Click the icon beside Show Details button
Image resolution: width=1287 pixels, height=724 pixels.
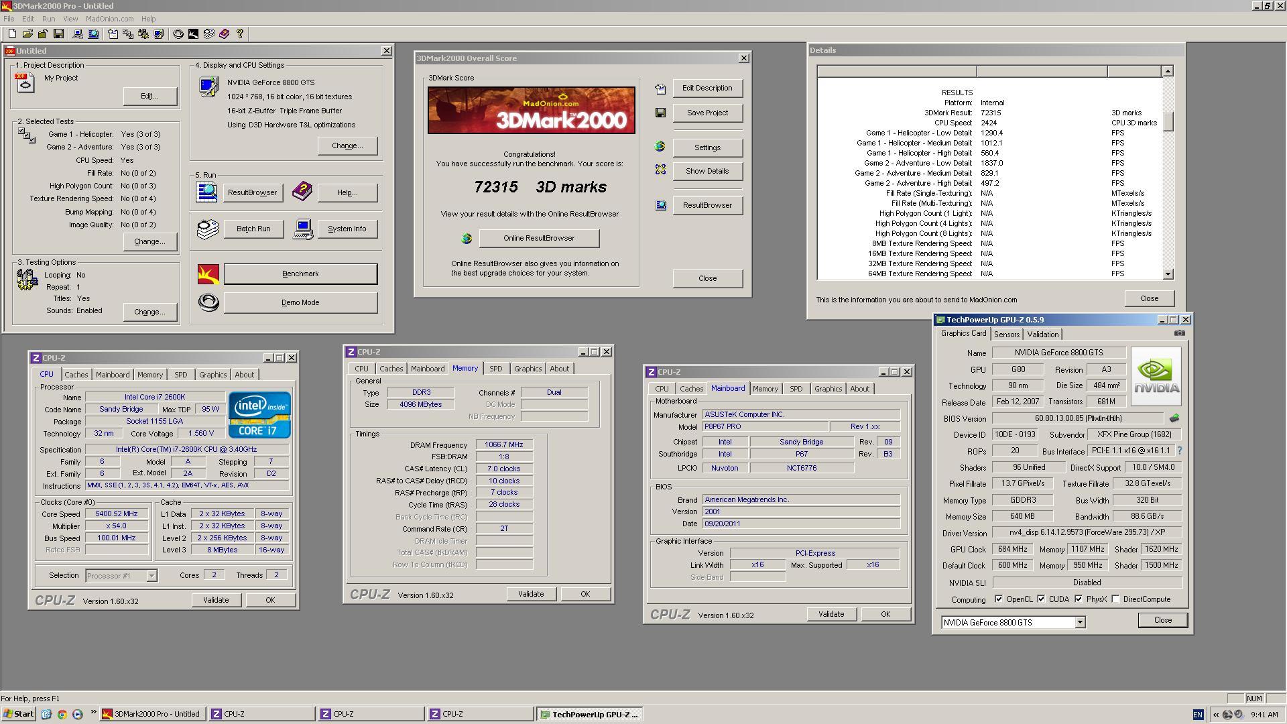[660, 170]
